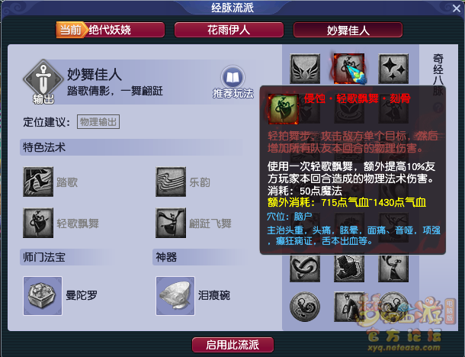
Task: Click the 踏歌 skill icon
Action: click(x=38, y=182)
